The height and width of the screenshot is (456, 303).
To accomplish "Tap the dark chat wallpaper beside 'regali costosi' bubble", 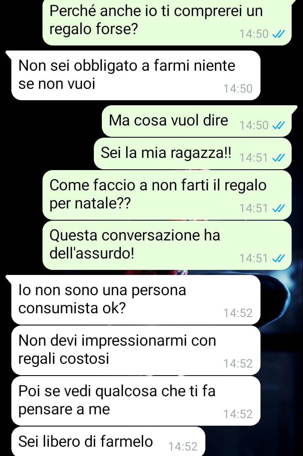I will [282, 350].
